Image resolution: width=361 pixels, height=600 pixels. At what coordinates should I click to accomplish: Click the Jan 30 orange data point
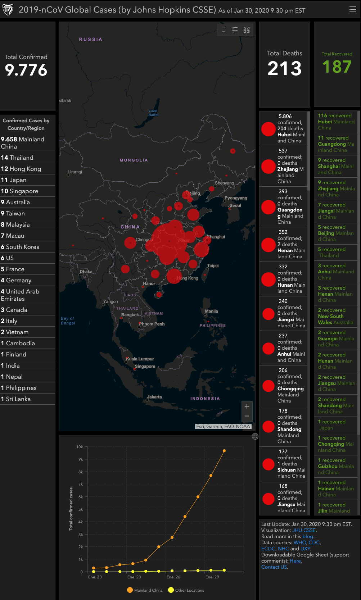click(224, 451)
